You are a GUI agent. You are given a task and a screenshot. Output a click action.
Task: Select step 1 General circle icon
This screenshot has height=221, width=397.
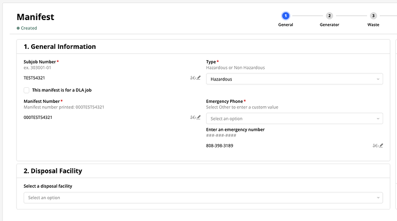(x=285, y=16)
